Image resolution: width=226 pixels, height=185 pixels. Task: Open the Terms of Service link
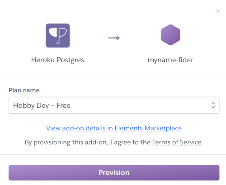[x=177, y=142]
